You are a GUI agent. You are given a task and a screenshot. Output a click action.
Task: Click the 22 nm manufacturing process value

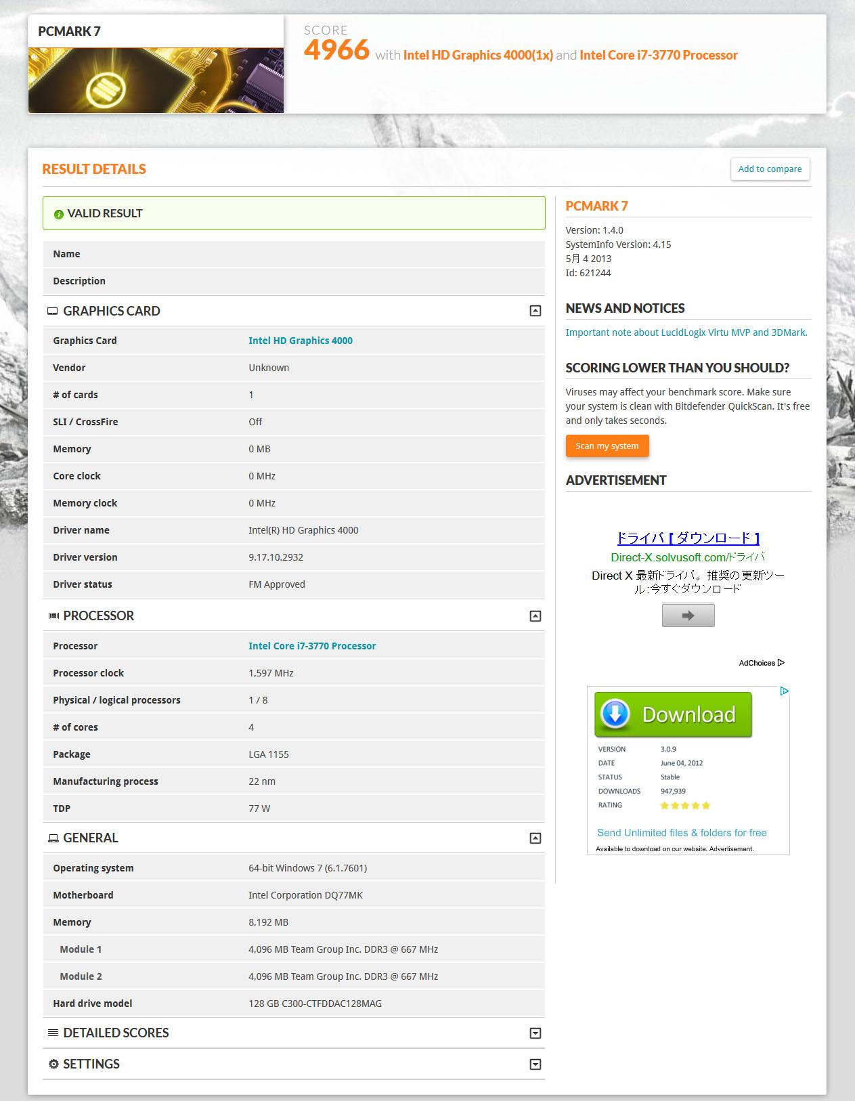point(262,781)
